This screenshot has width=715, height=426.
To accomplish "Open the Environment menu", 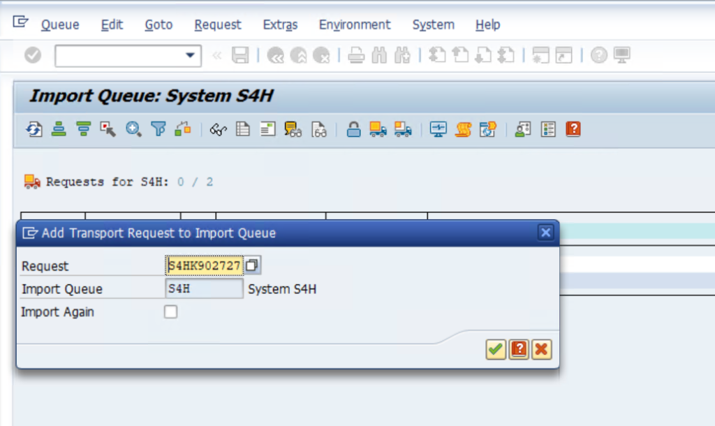I will (x=355, y=24).
